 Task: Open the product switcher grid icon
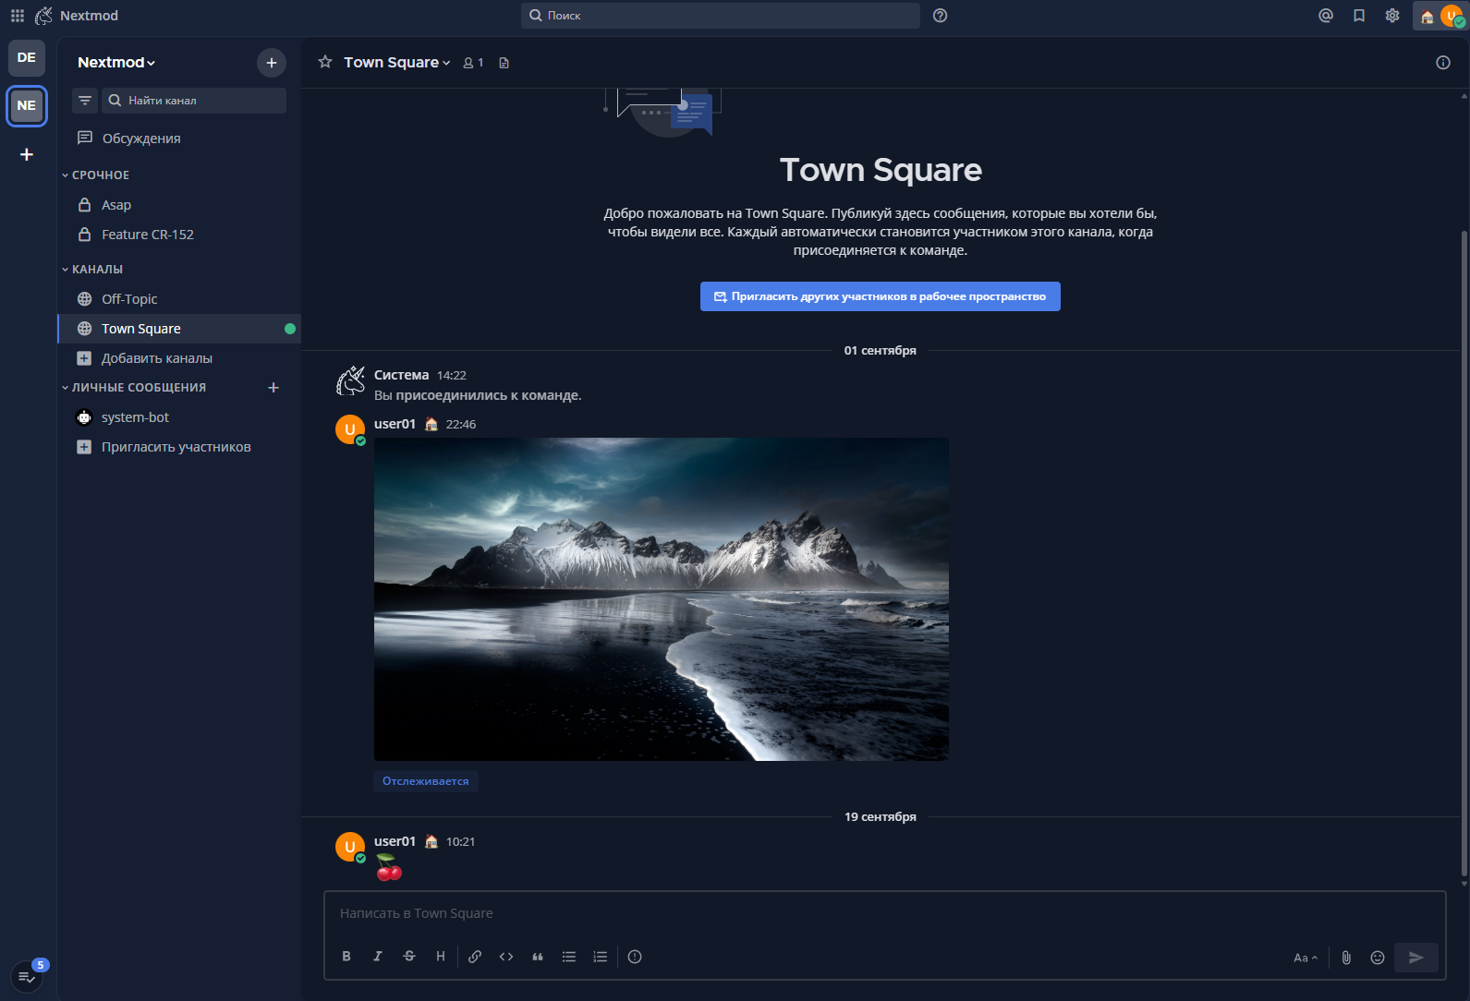(18, 16)
